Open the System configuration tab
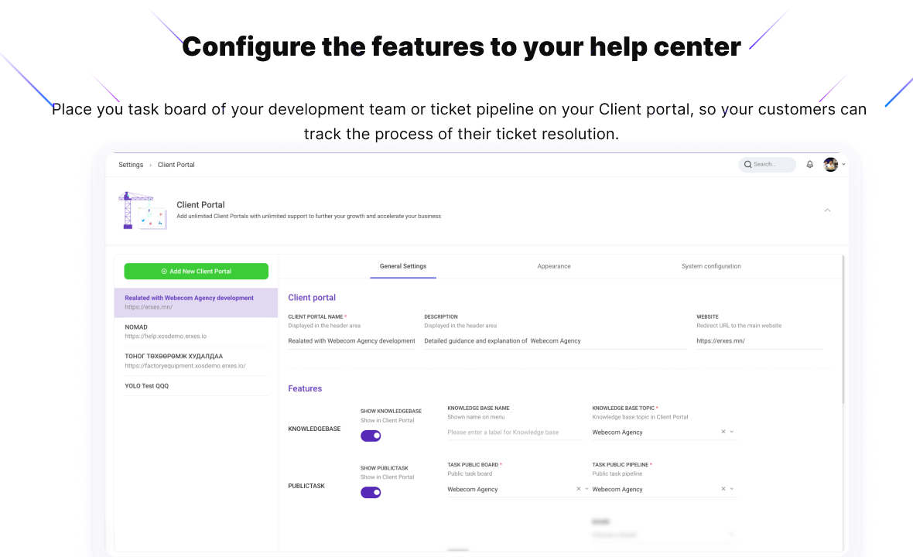 [711, 266]
